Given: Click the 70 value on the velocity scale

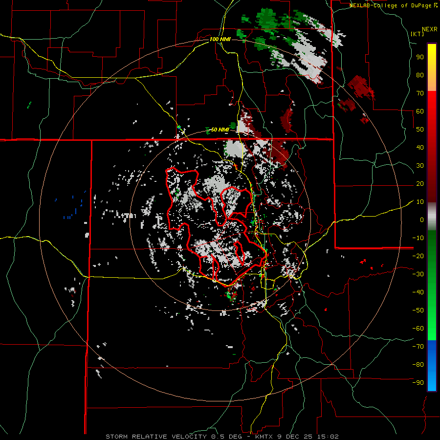Looking at the screenshot, I should click(420, 93).
